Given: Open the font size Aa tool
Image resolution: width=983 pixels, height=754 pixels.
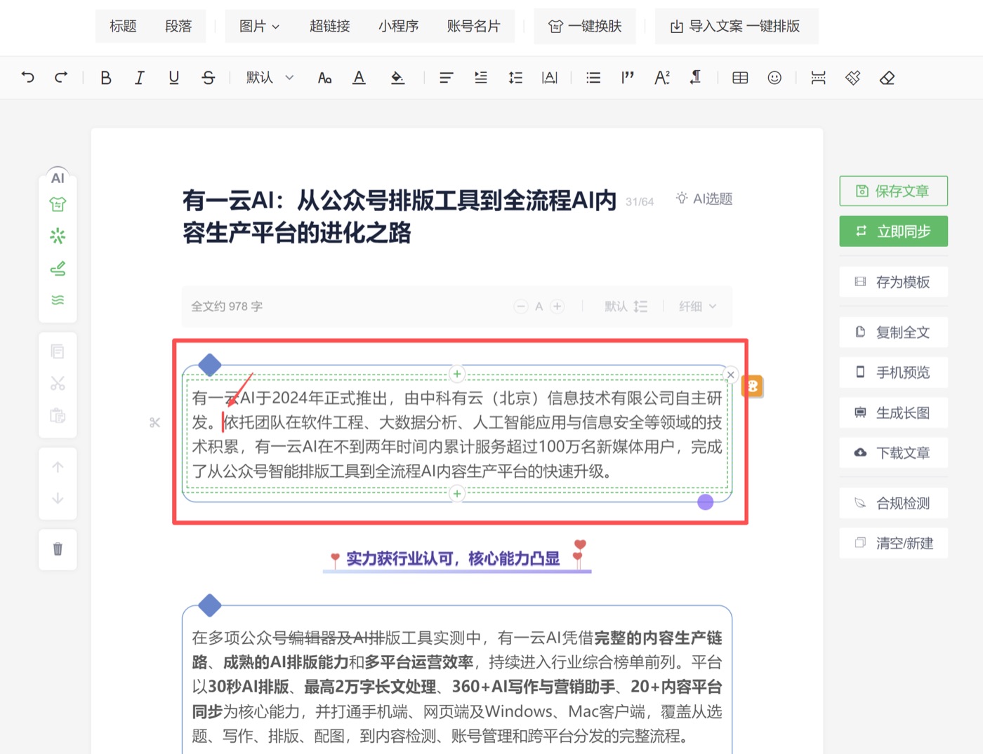Looking at the screenshot, I should pos(324,78).
